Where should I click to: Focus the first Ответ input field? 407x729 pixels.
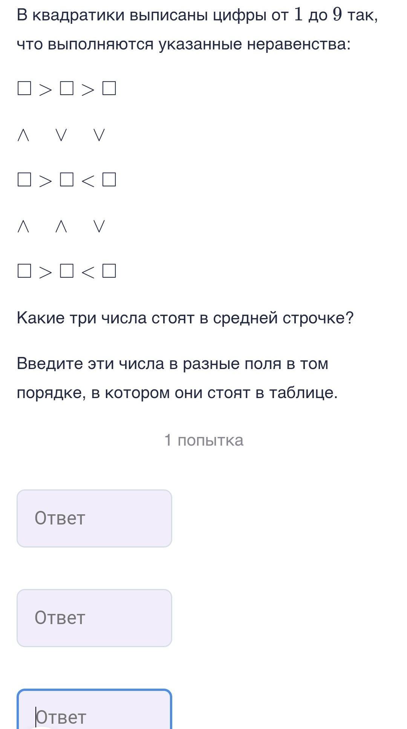click(x=94, y=518)
